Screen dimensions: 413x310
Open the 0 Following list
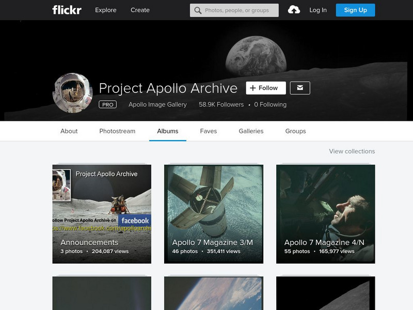click(x=270, y=105)
